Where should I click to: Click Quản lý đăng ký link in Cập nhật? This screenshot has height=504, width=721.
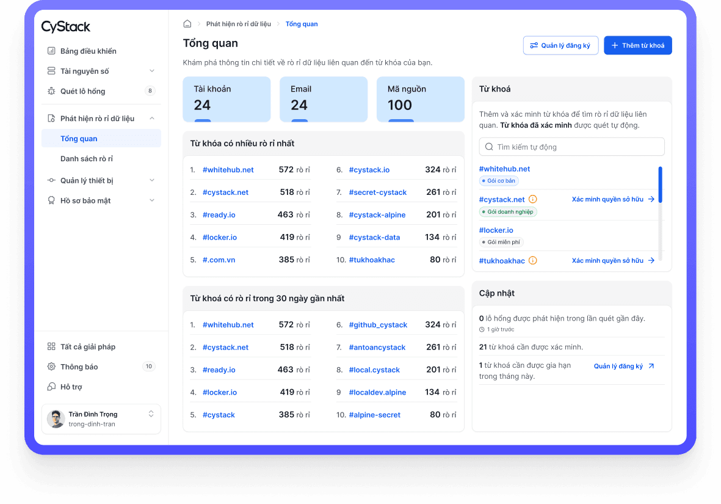coord(618,366)
